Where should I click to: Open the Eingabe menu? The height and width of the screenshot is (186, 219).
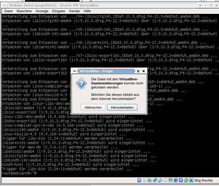click(59, 11)
